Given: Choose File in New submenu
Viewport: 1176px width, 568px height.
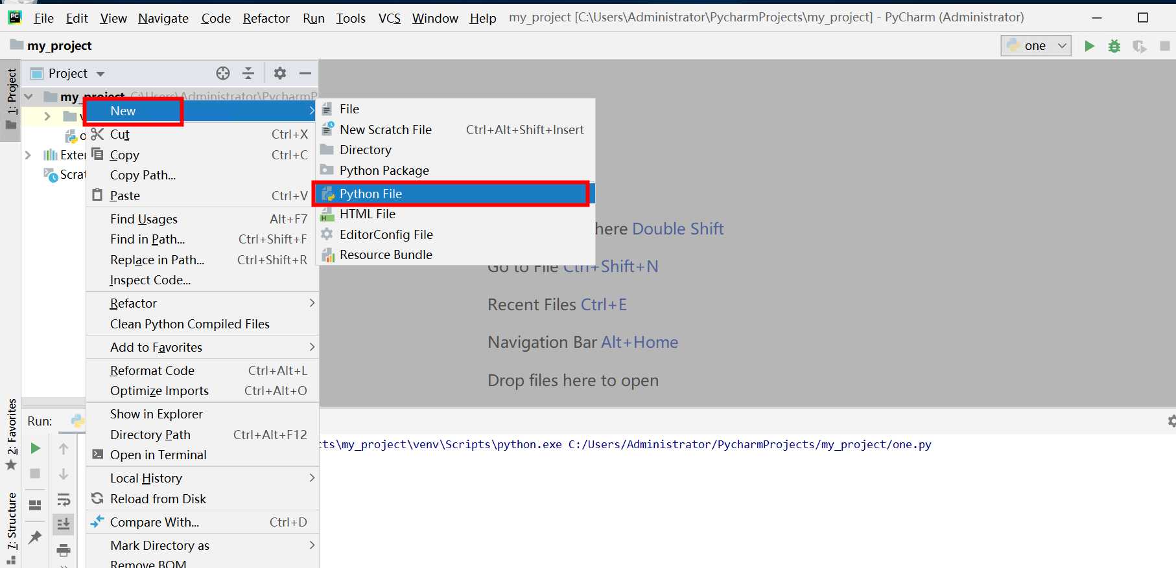Looking at the screenshot, I should pyautogui.click(x=455, y=109).
